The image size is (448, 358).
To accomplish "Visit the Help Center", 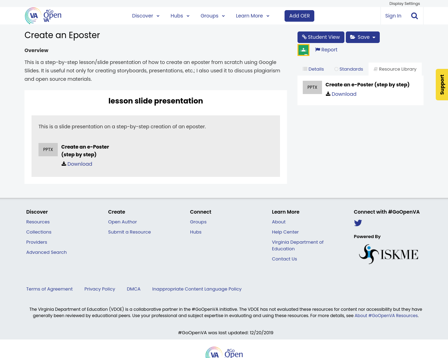I will click(285, 232).
